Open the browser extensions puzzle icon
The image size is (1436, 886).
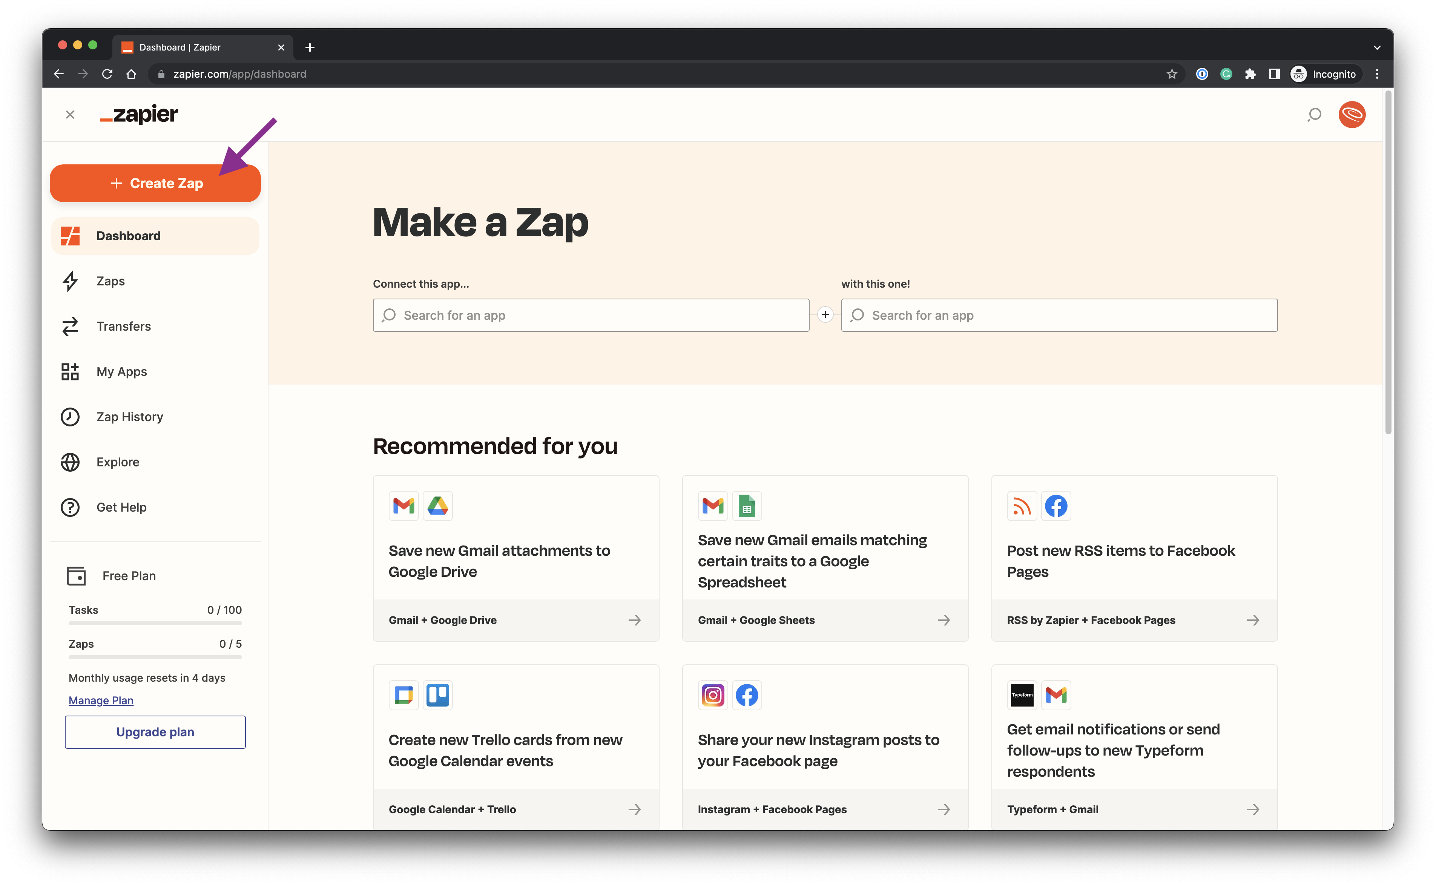(1250, 74)
